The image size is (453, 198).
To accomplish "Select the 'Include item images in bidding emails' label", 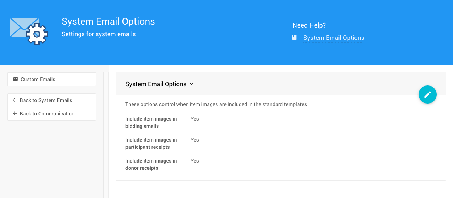I will pos(151,122).
